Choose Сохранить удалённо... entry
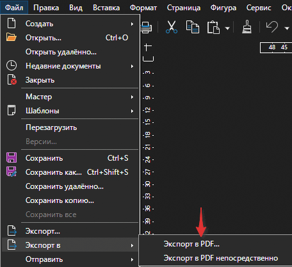Image resolution: width=292 pixels, height=267 pixels. pyautogui.click(x=70, y=186)
